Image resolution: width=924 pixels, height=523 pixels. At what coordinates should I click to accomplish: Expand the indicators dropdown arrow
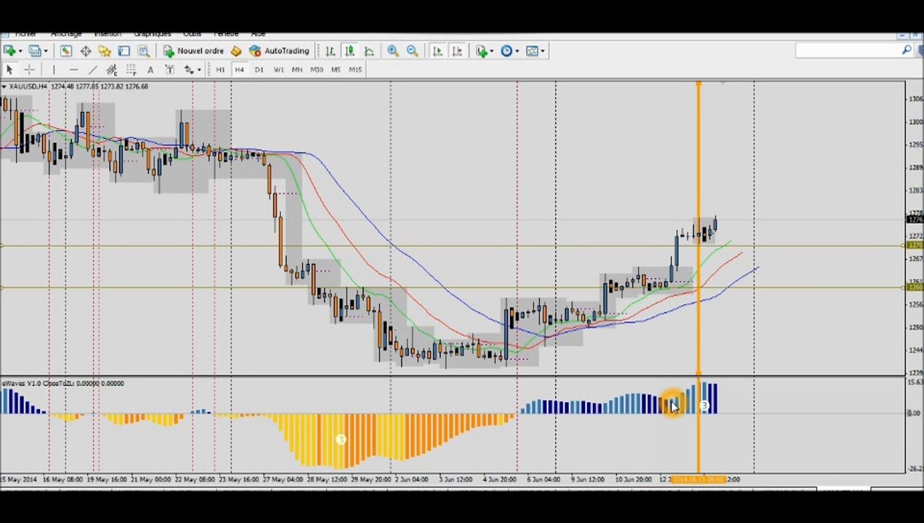492,51
